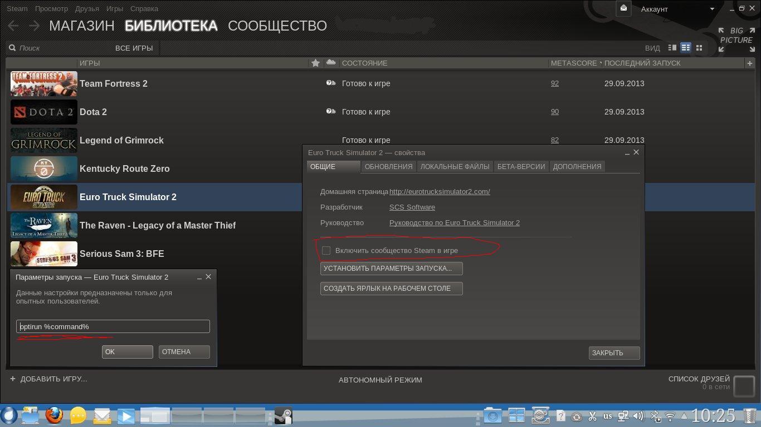761x427 pixels.
Task: Go forward with the right arrow
Action: coord(34,26)
